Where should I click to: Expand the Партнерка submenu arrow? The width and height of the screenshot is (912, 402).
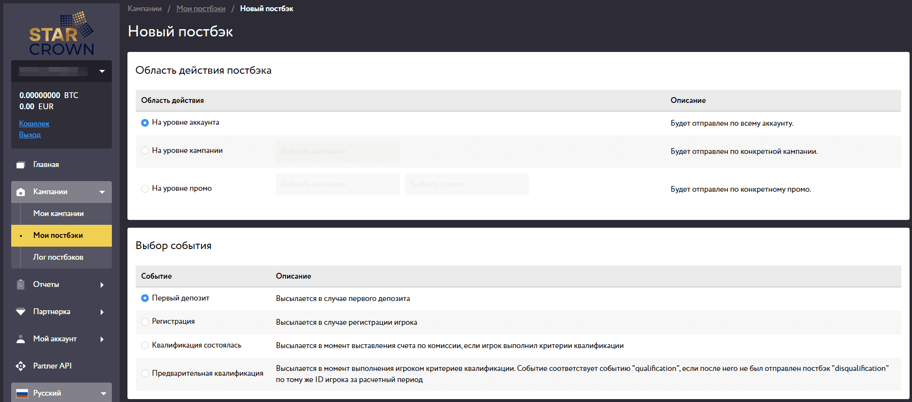point(102,312)
